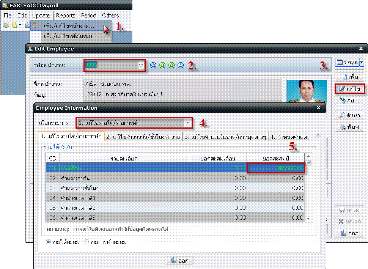Expand the เลือกรายการ combo box
Screen dimensions: 368x269
pyautogui.click(x=187, y=123)
